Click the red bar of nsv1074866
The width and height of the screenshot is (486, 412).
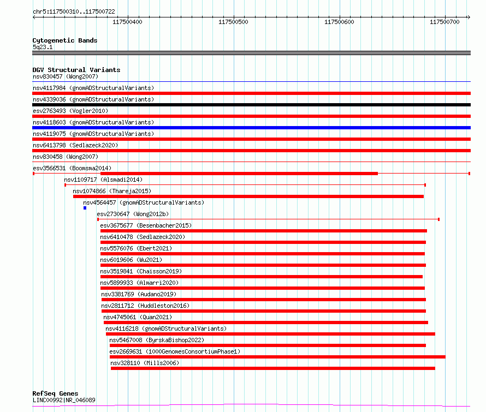(248, 196)
